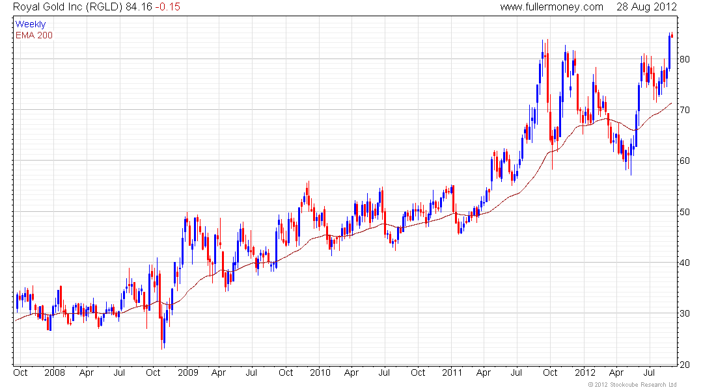
Task: Click the 2008 year label on the time axis
Action: click(54, 372)
